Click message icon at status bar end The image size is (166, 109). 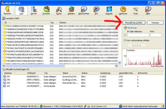(163, 106)
